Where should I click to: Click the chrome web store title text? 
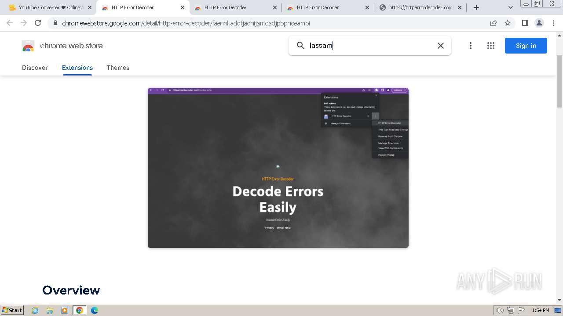71,46
